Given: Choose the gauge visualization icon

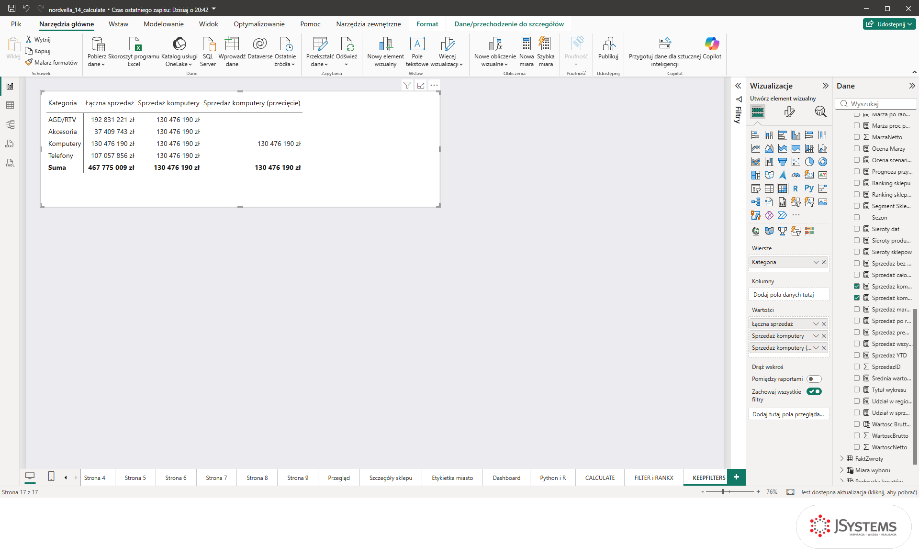Looking at the screenshot, I should pyautogui.click(x=796, y=175).
